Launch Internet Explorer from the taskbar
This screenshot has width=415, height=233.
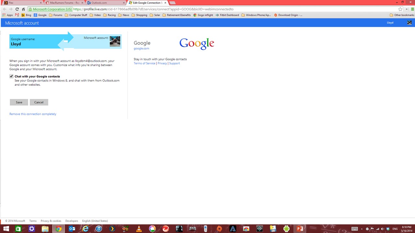[85, 229]
